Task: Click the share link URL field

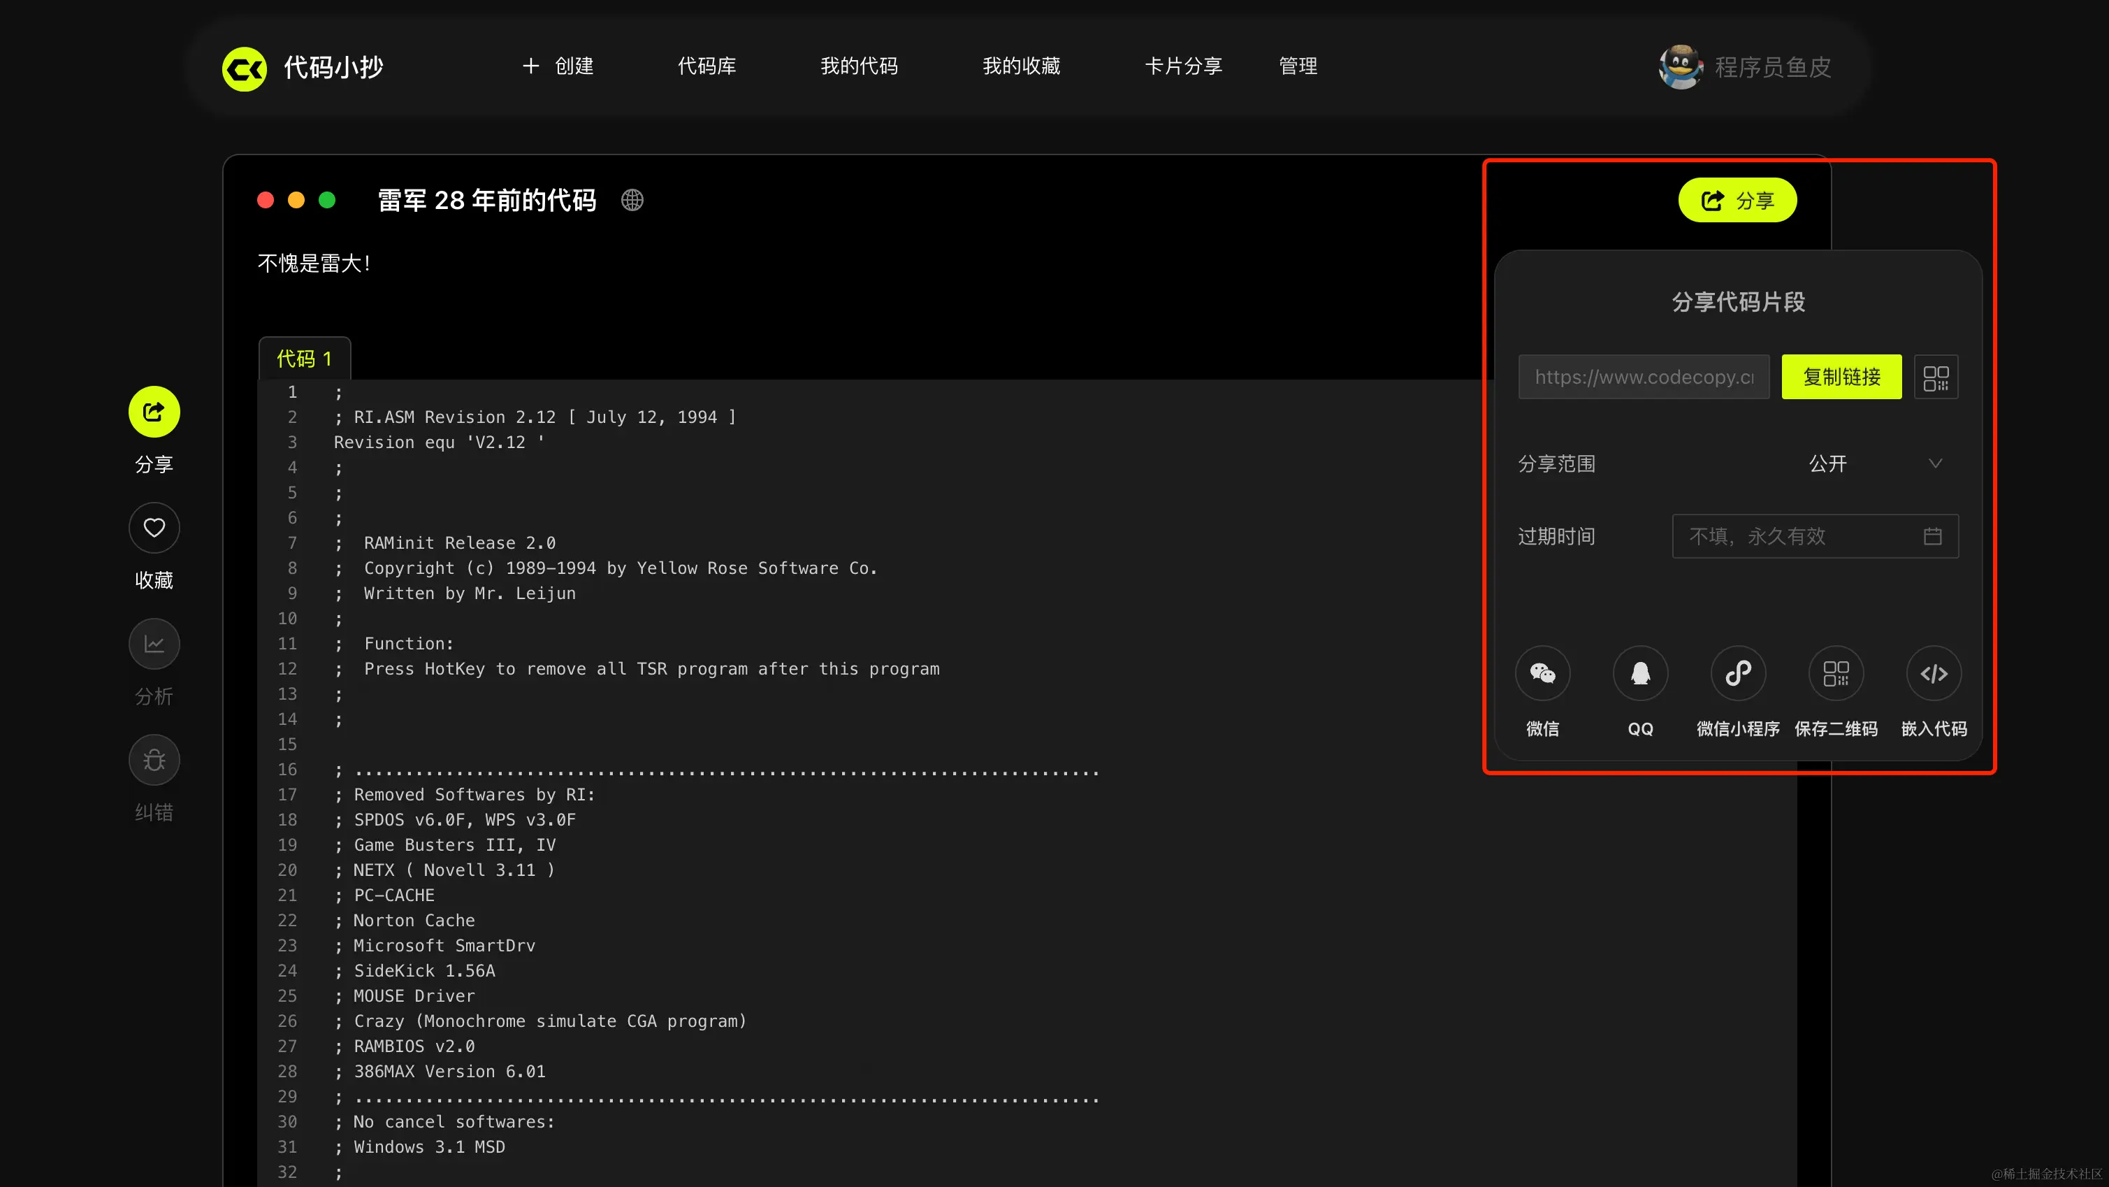Action: 1643,377
